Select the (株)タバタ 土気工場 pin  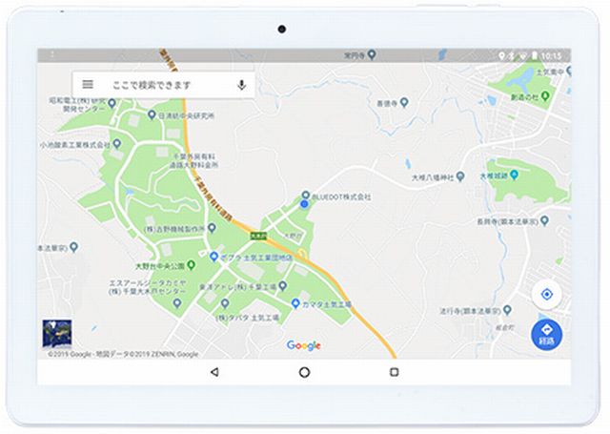click(225, 302)
